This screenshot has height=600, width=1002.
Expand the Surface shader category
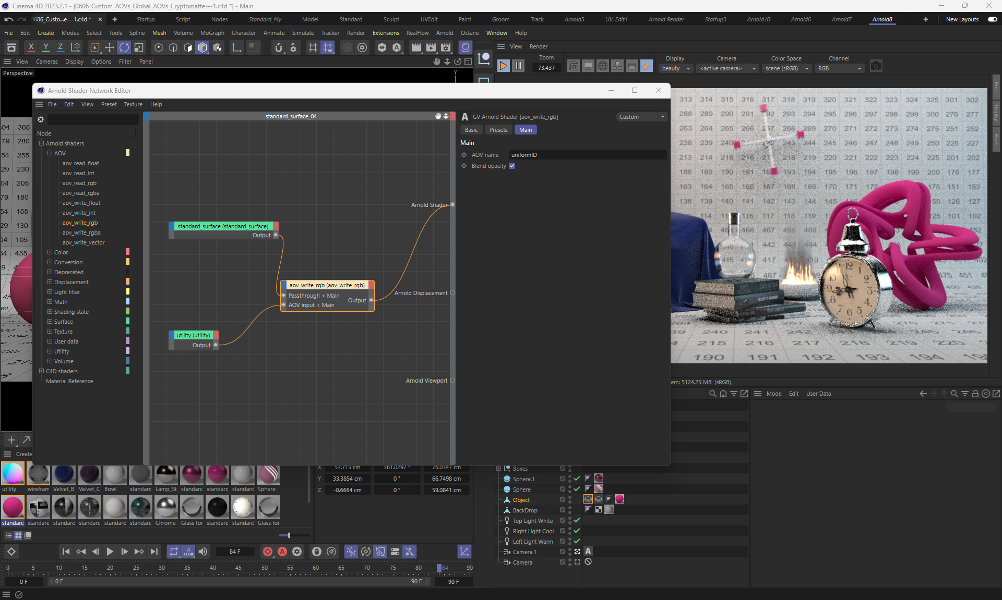[50, 322]
